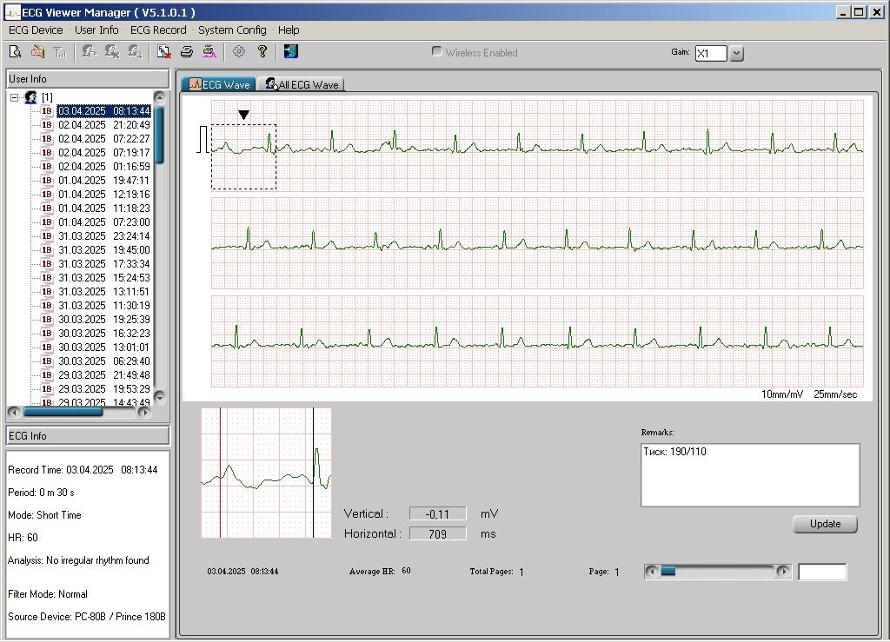Click the record list vertical scrollbar thumb
890x642 pixels.
pos(160,135)
